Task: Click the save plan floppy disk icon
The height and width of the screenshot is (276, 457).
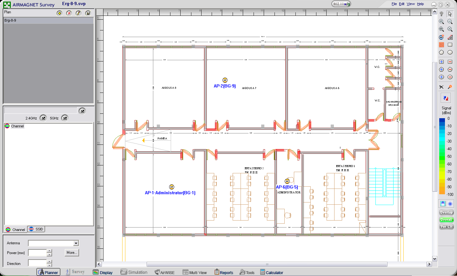Action: coord(88,13)
